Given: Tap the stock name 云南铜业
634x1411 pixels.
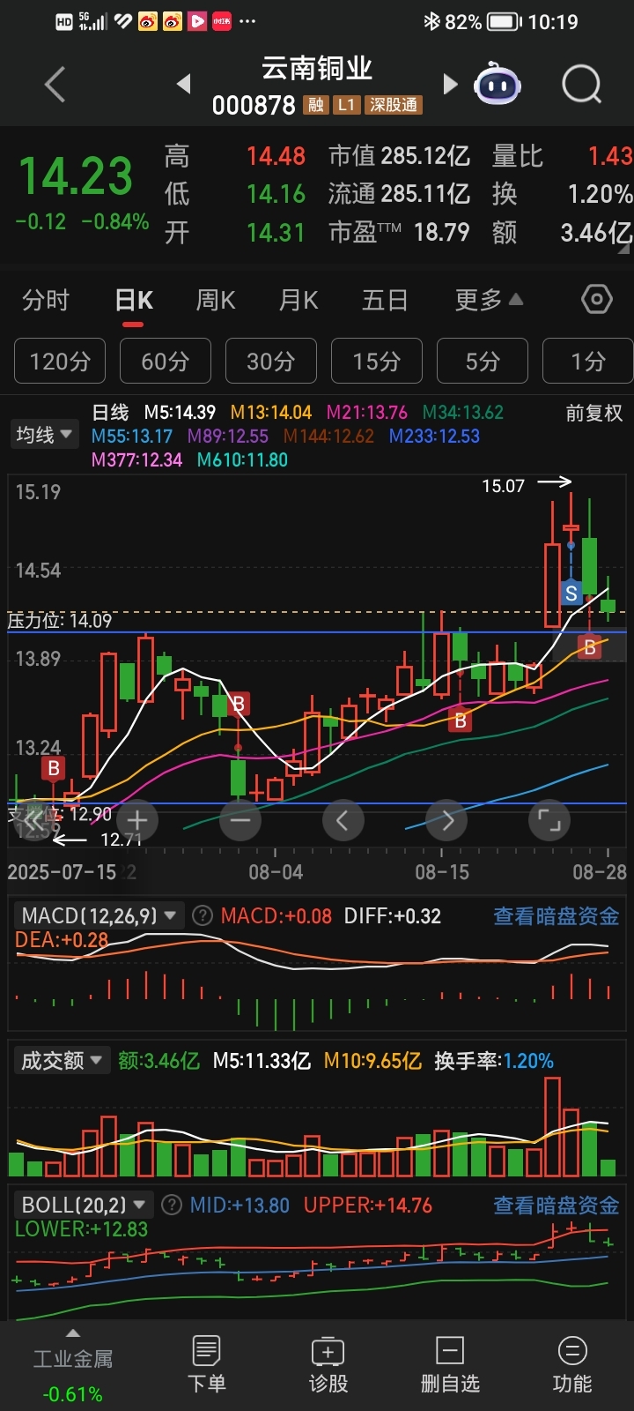Looking at the screenshot, I should pos(317,68).
